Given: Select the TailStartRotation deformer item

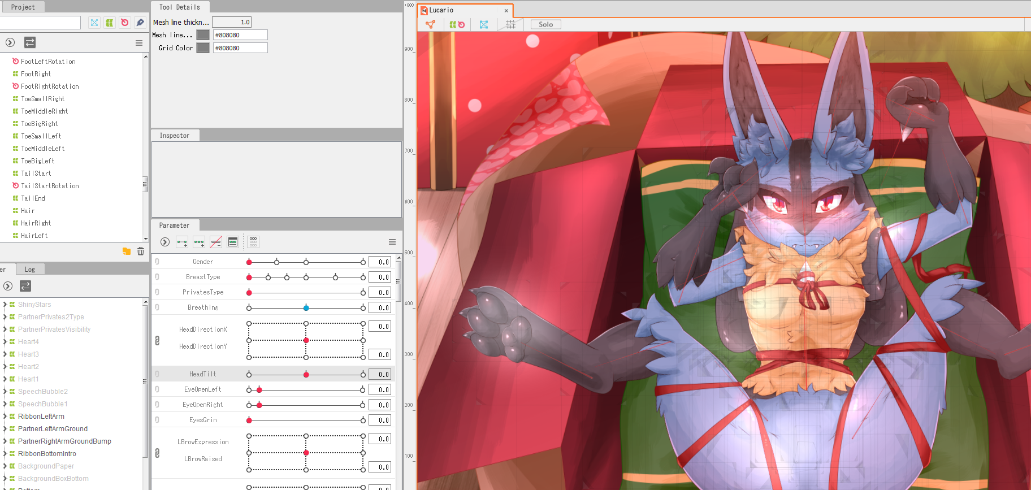Looking at the screenshot, I should click(50, 186).
